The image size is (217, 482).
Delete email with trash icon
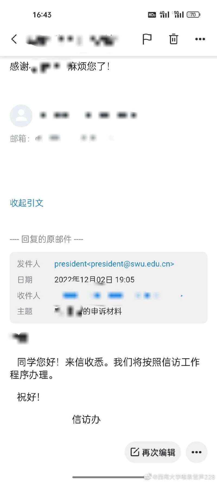[x=174, y=39]
